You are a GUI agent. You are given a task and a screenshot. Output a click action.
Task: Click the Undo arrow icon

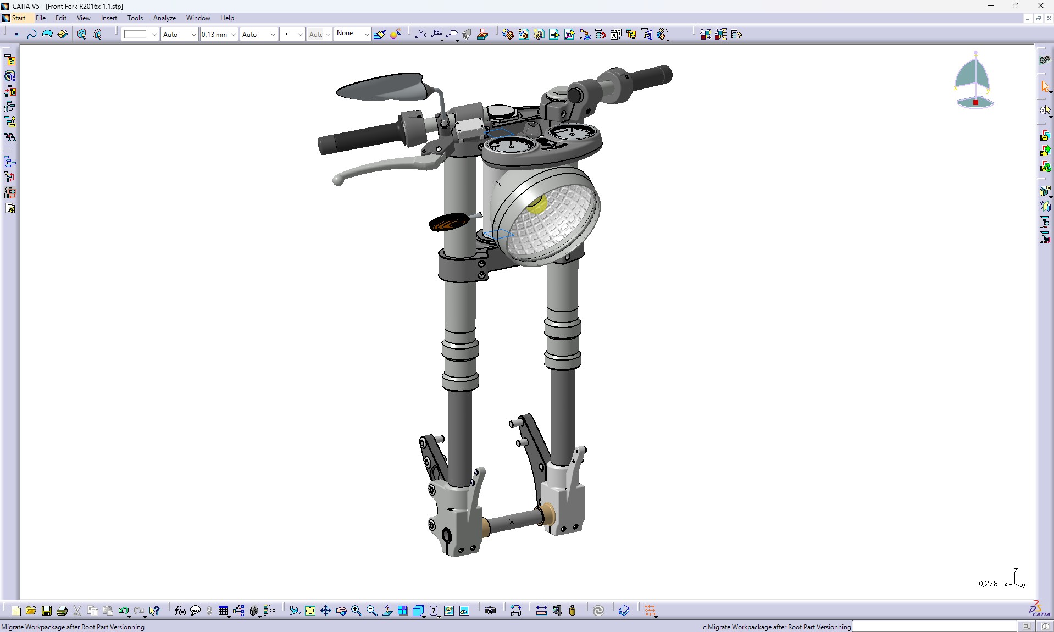pyautogui.click(x=123, y=611)
